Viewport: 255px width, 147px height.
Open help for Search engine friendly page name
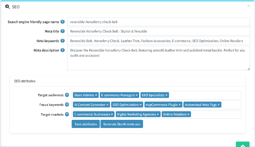pyautogui.click(x=62, y=22)
